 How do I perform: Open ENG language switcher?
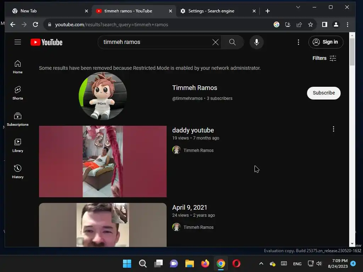297,264
